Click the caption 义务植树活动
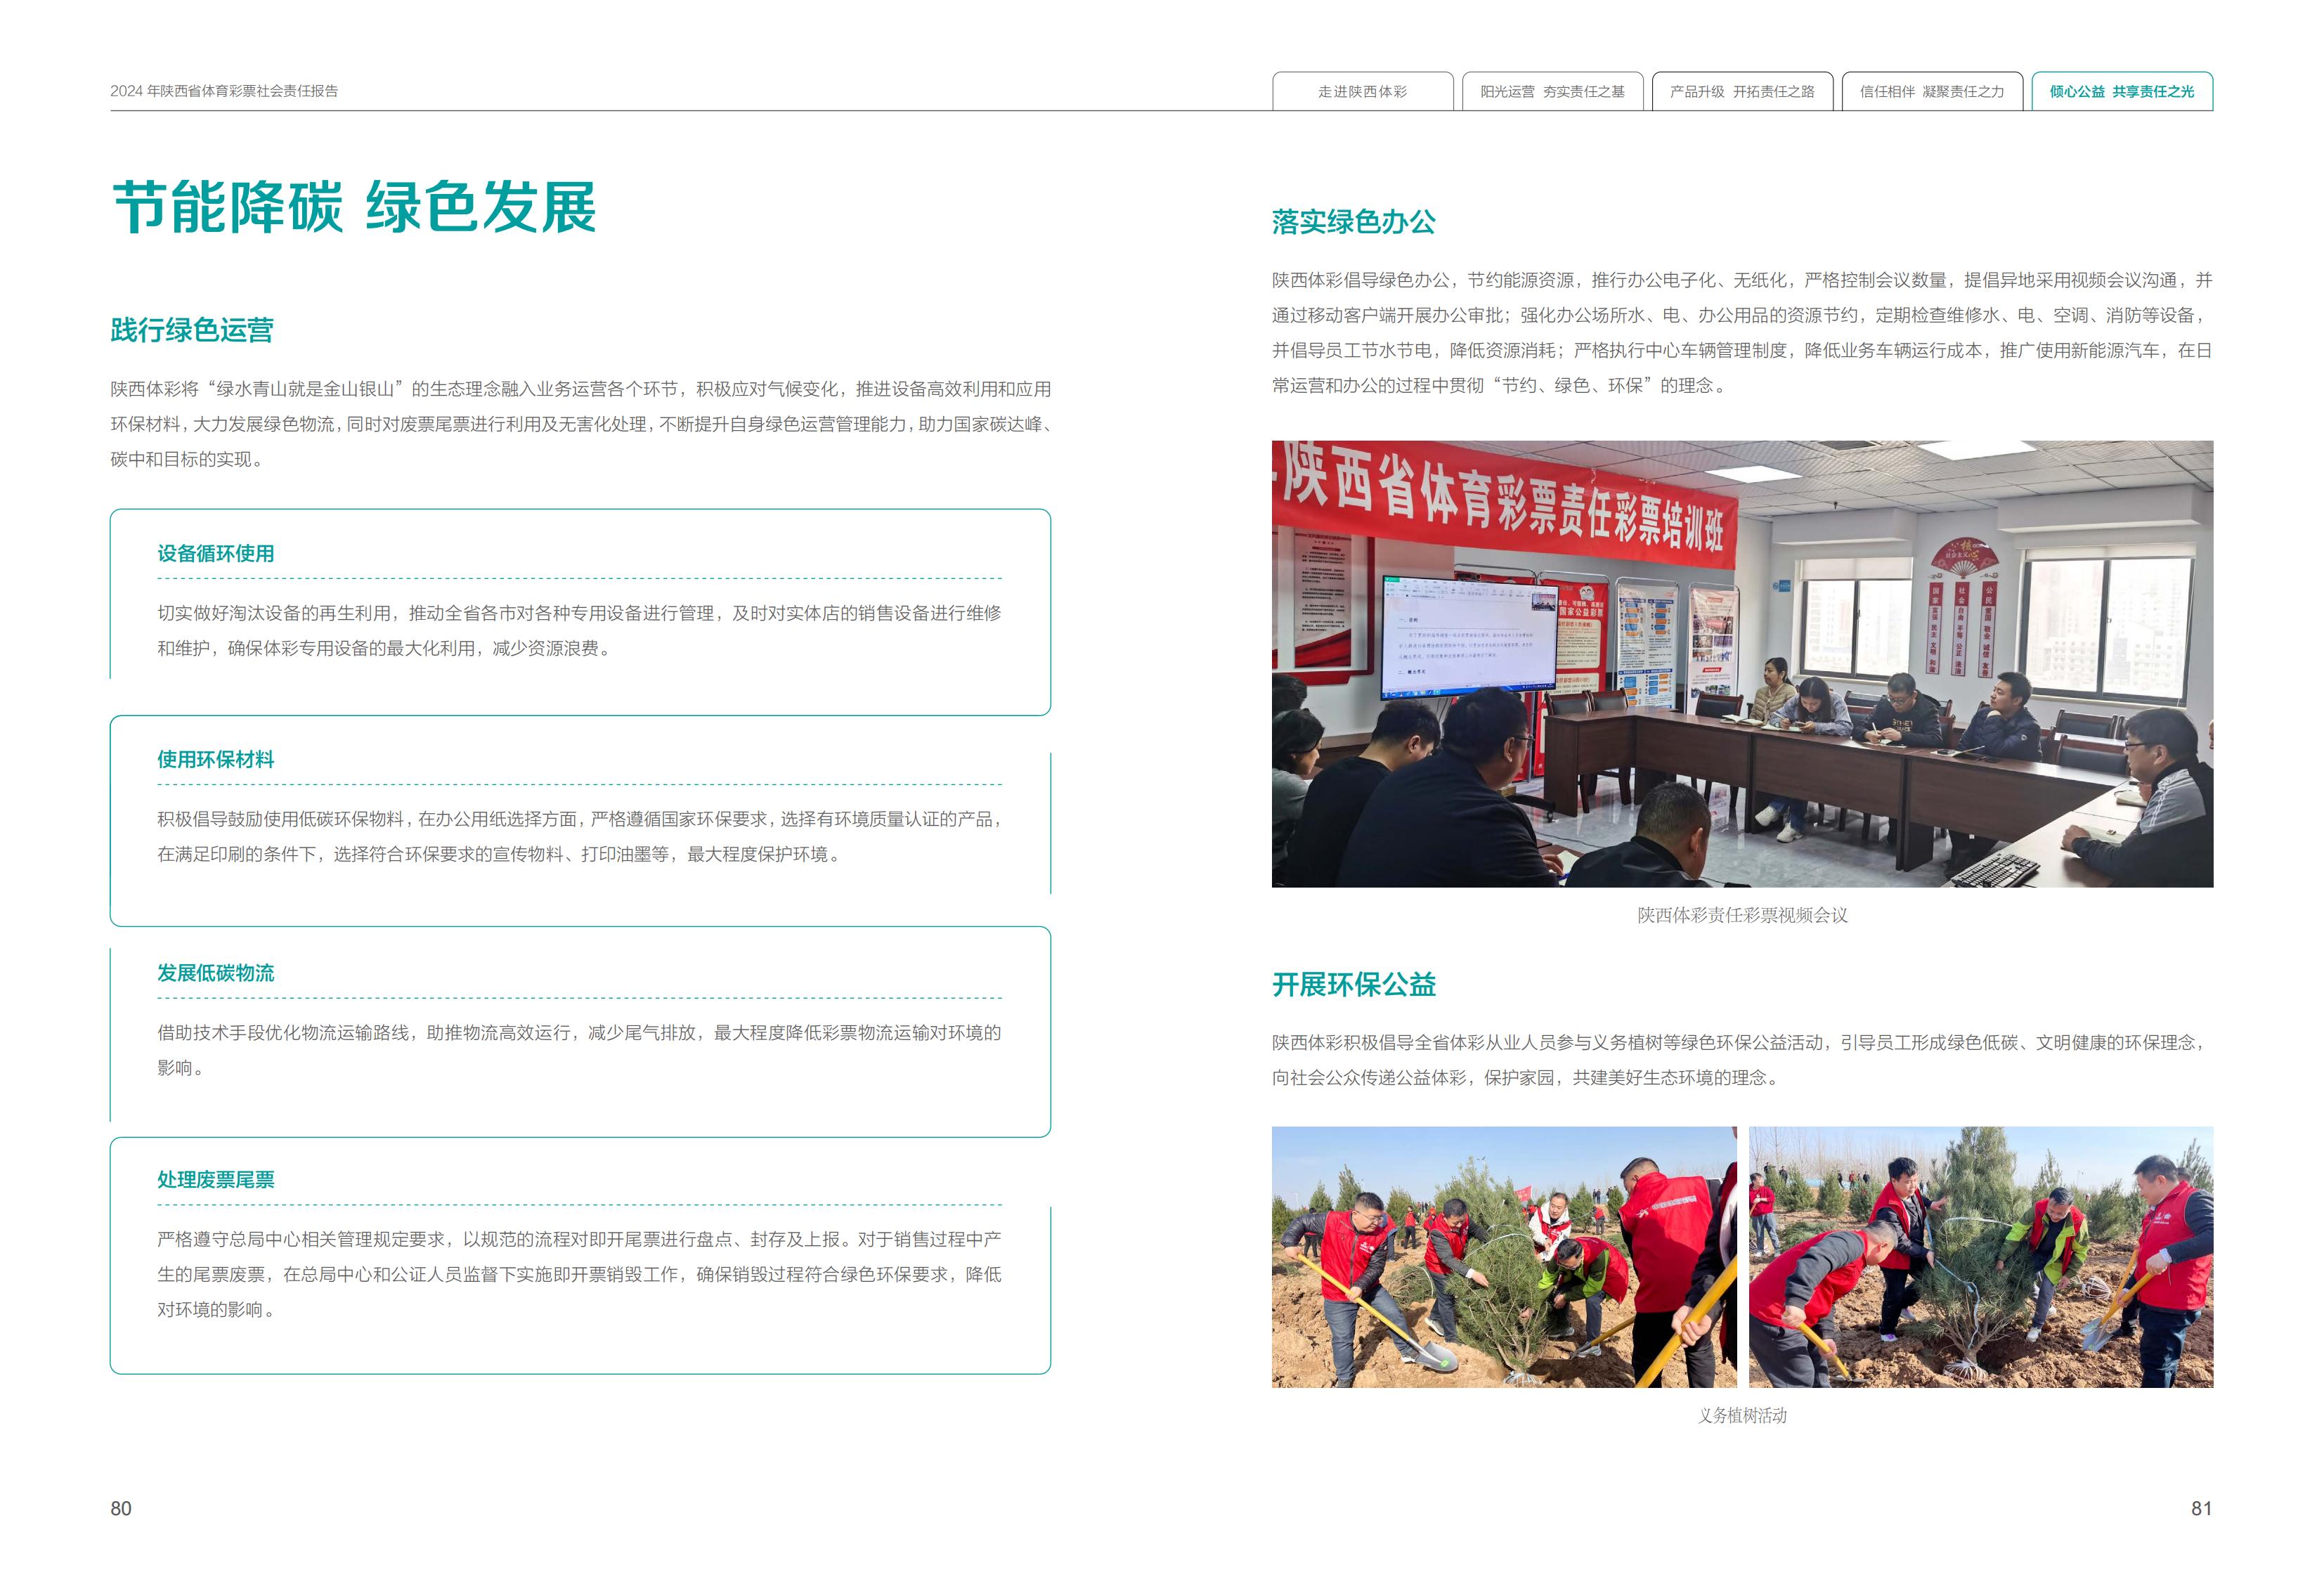 (x=1742, y=1415)
